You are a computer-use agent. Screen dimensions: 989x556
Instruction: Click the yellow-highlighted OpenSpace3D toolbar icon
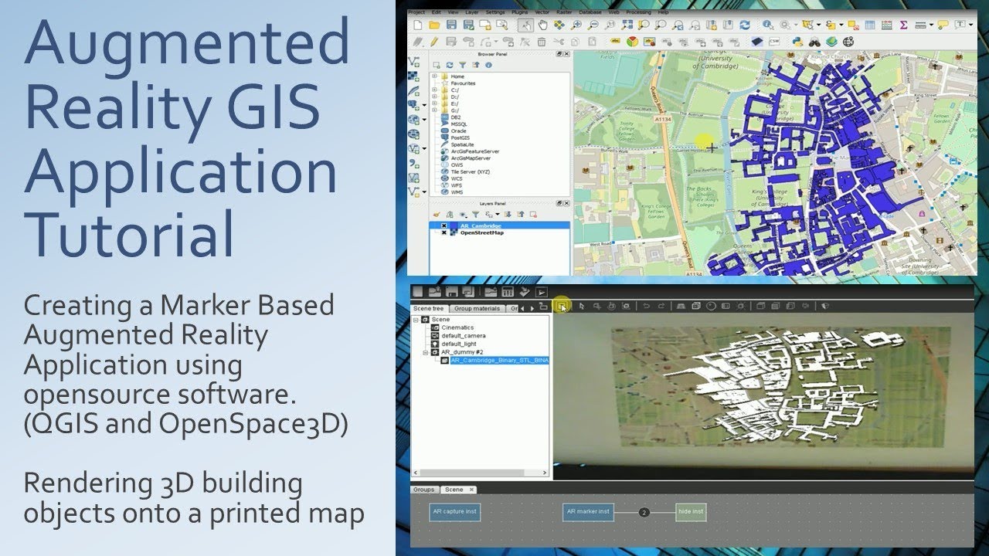point(562,306)
